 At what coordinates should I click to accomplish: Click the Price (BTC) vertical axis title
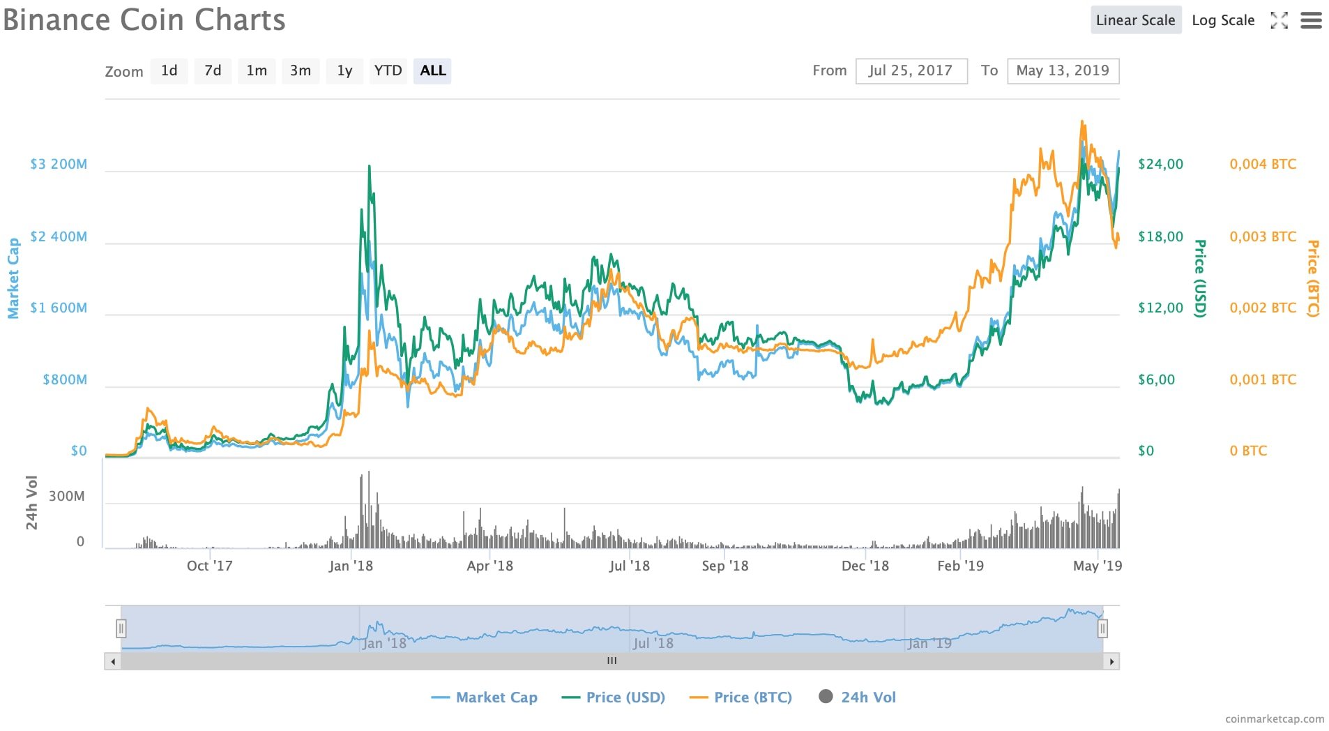(x=1312, y=278)
